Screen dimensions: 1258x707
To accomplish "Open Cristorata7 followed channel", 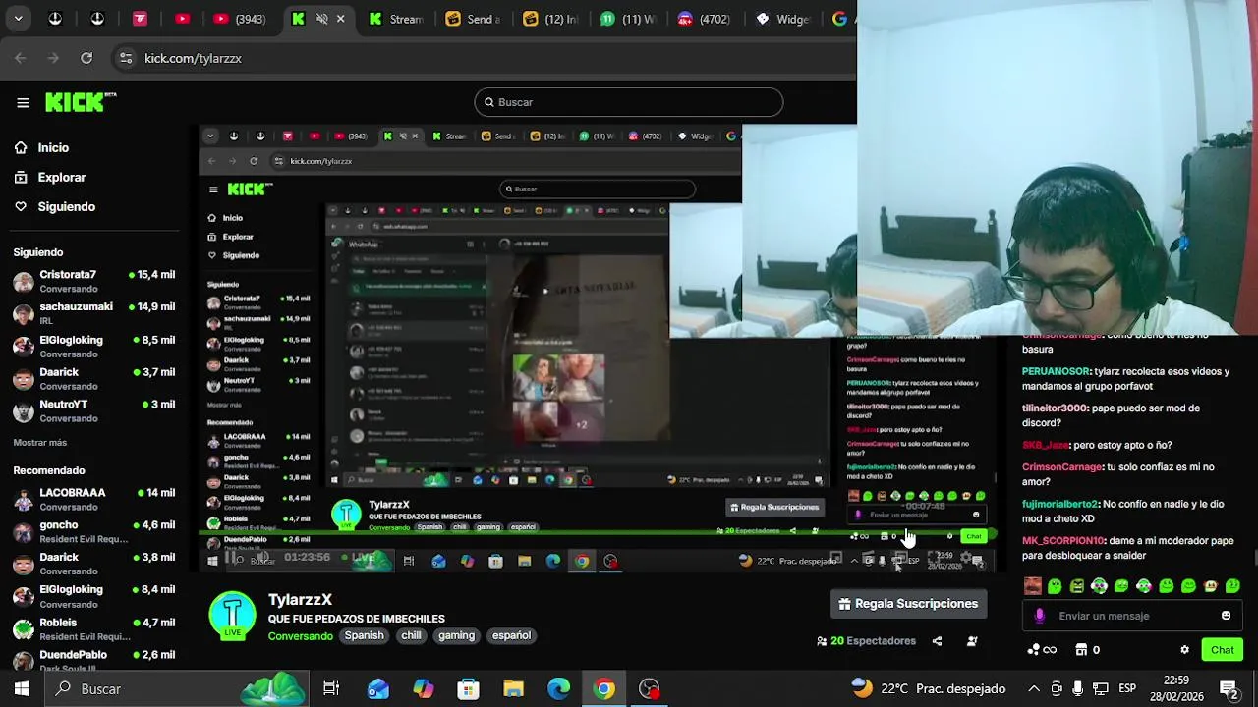I will click(x=94, y=281).
